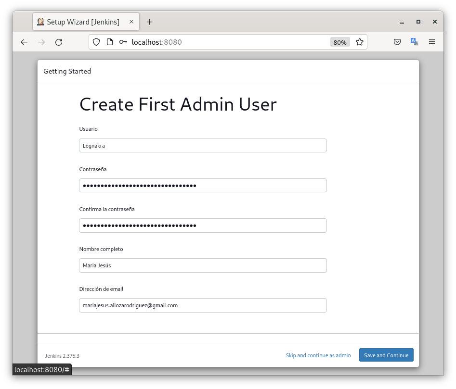Open the Firefox hamburger menu
Viewport: 456px width, 389px height.
(x=432, y=42)
